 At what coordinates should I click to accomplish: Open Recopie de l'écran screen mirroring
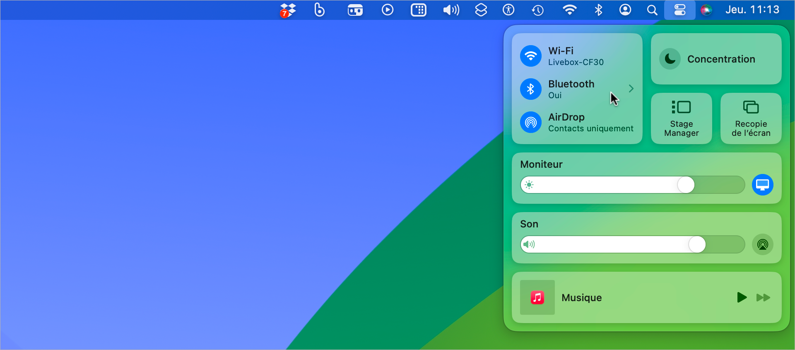pyautogui.click(x=751, y=118)
